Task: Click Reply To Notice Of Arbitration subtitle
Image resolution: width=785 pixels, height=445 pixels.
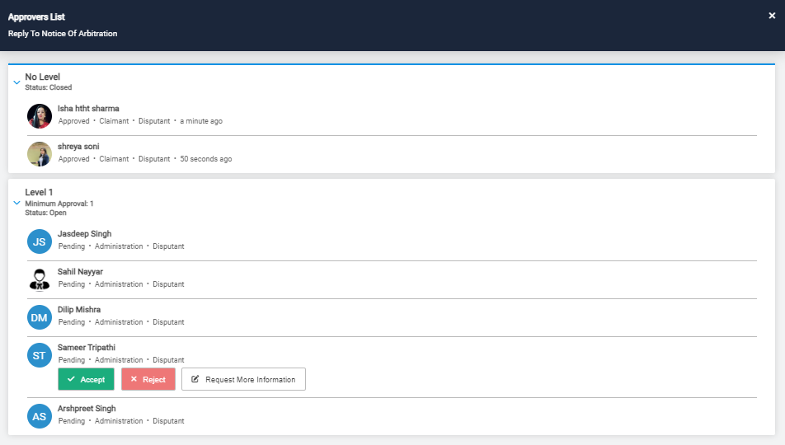Action: [x=63, y=34]
